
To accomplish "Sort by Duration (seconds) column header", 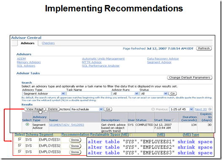I will click(x=189, y=119).
